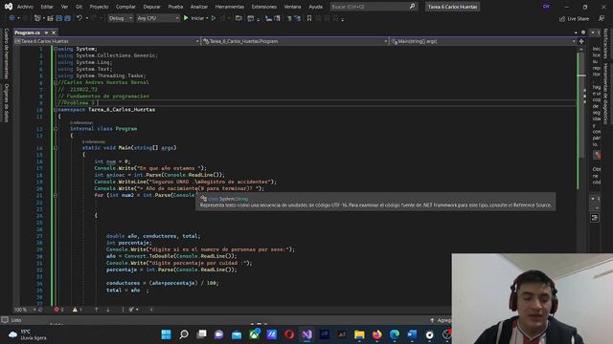The width and height of the screenshot is (613, 344).
Task: Open the Analizar menu
Action: coord(199,7)
